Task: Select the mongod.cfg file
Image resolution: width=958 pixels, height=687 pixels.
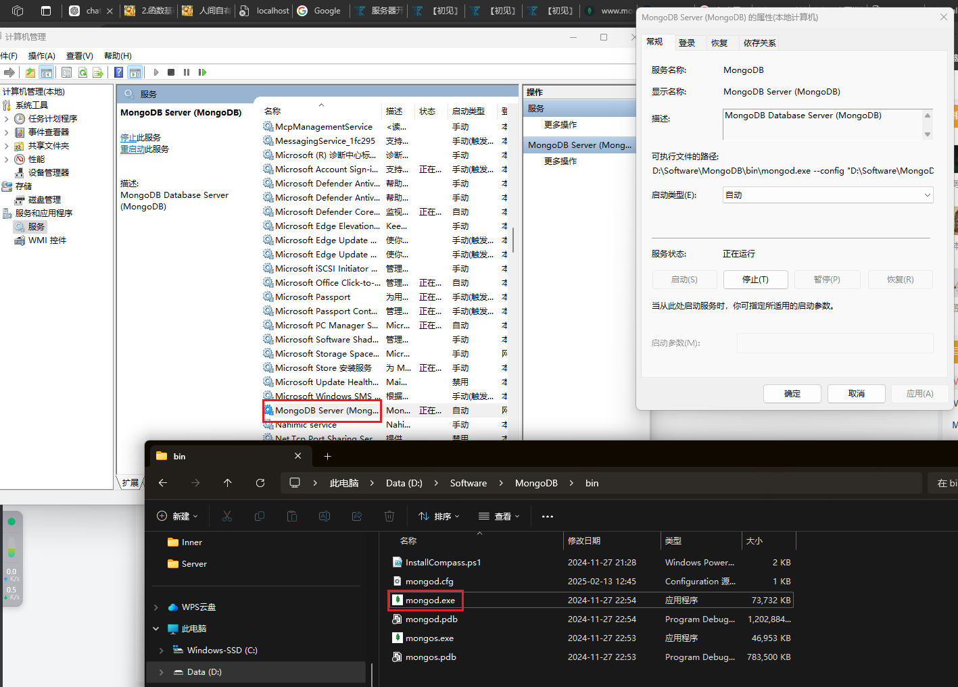Action: tap(429, 582)
